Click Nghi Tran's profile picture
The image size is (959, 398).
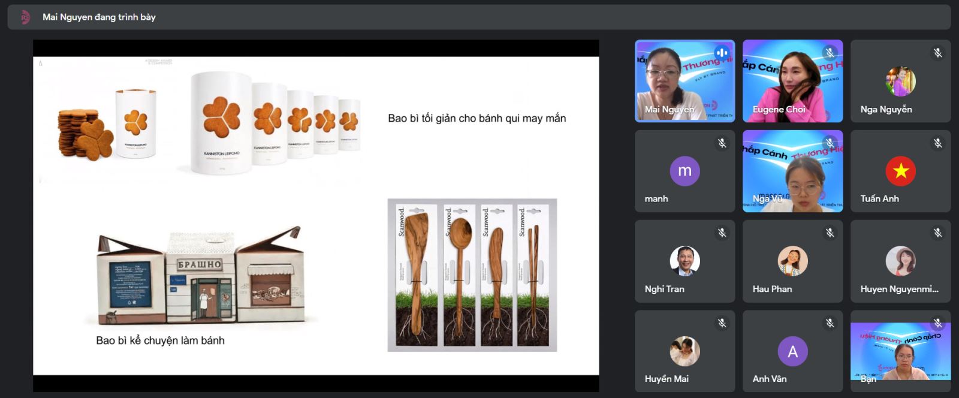click(684, 261)
